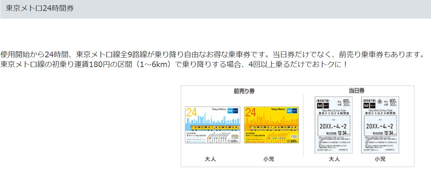Click the 20XX.-4.-2 date on child same-day ticket
The image size is (431, 177).
[x=380, y=126]
